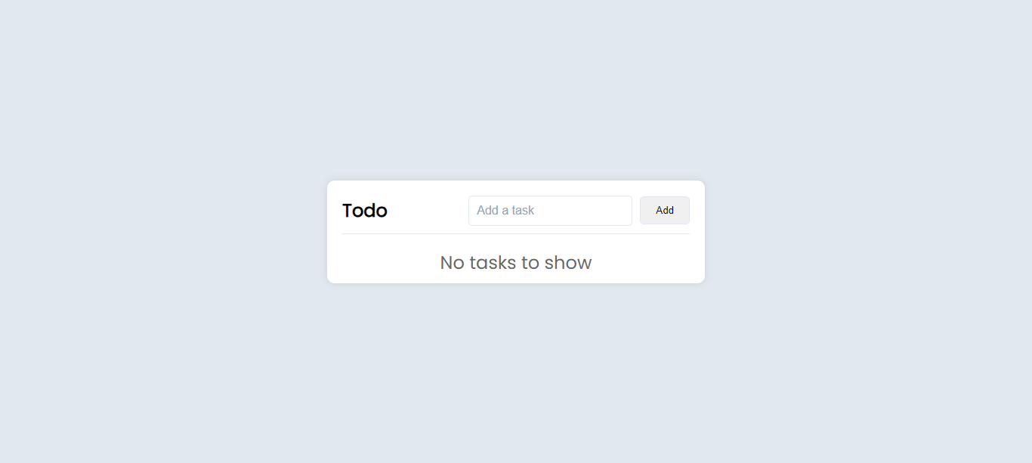Focus the "Add a task" input field
The width and height of the screenshot is (1032, 463).
pyautogui.click(x=550, y=211)
